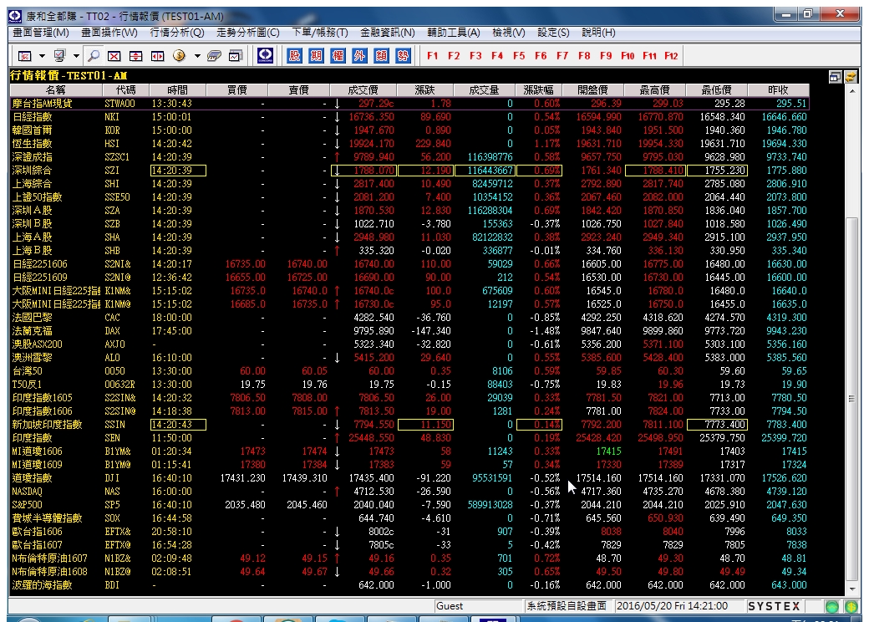The image size is (869, 622).
Task: Sort by the 代碼 column header
Action: [125, 89]
